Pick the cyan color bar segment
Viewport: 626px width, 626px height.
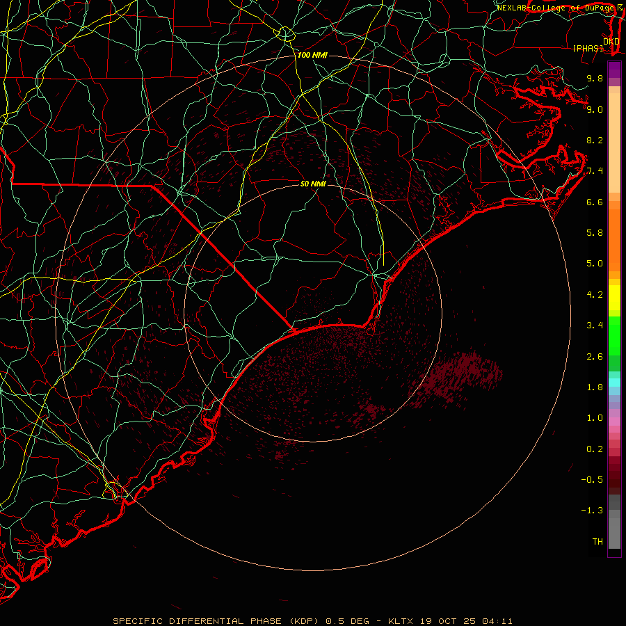click(x=614, y=383)
